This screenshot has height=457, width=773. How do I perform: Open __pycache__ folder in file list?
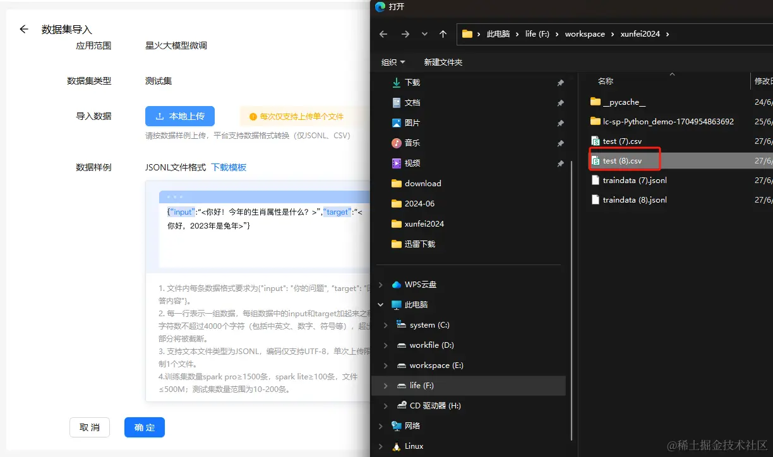point(618,102)
